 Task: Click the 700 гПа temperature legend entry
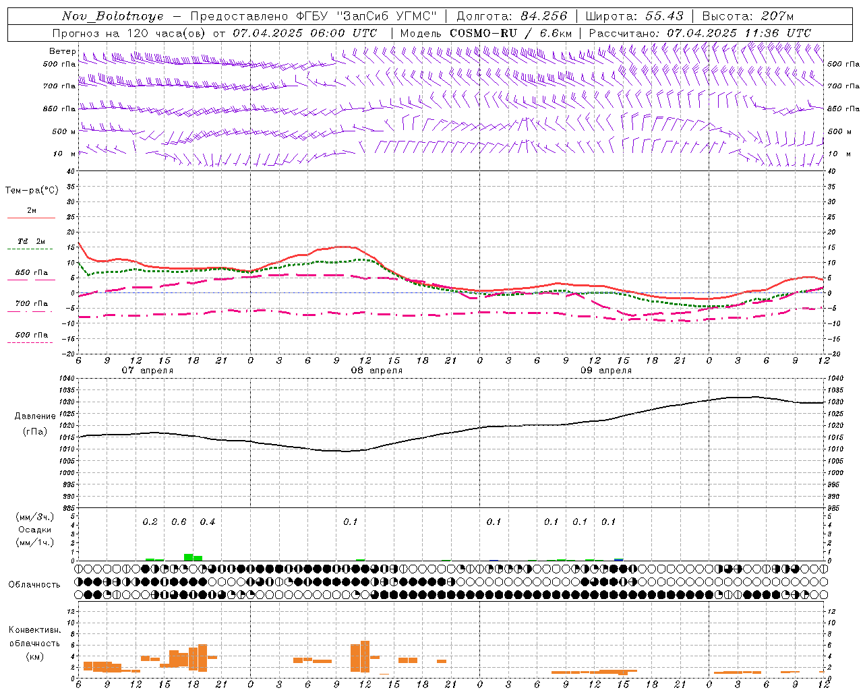32,303
